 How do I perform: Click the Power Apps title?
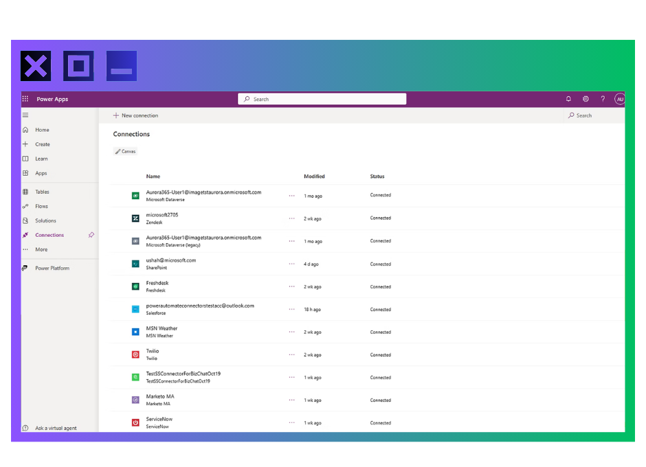coord(52,99)
